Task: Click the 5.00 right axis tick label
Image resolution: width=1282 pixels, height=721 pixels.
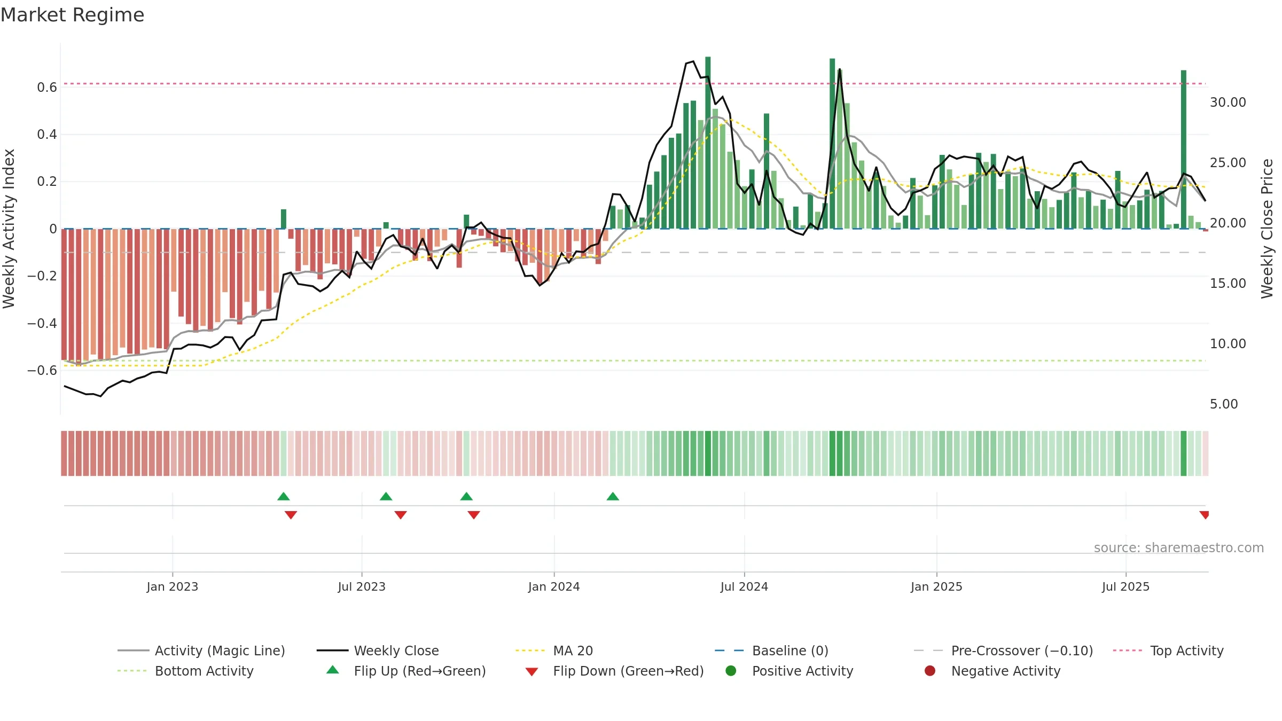Action: (x=1224, y=404)
